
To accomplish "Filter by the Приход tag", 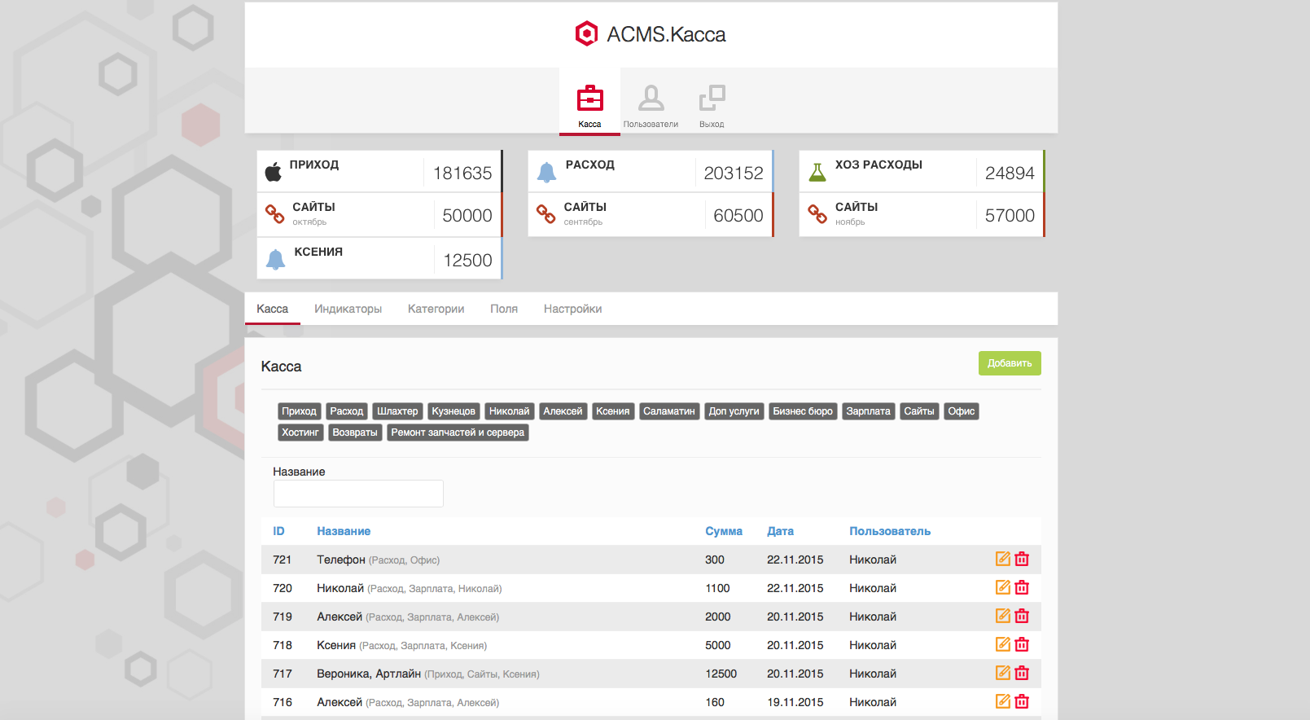I will coord(299,411).
